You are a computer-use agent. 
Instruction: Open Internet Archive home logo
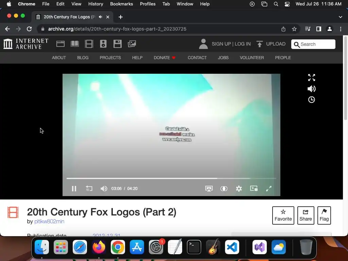pos(26,44)
